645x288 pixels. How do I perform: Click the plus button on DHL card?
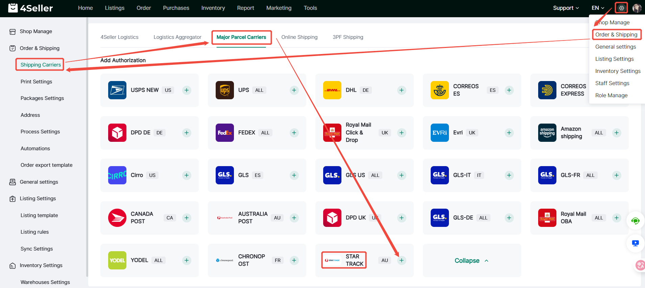pyautogui.click(x=402, y=90)
